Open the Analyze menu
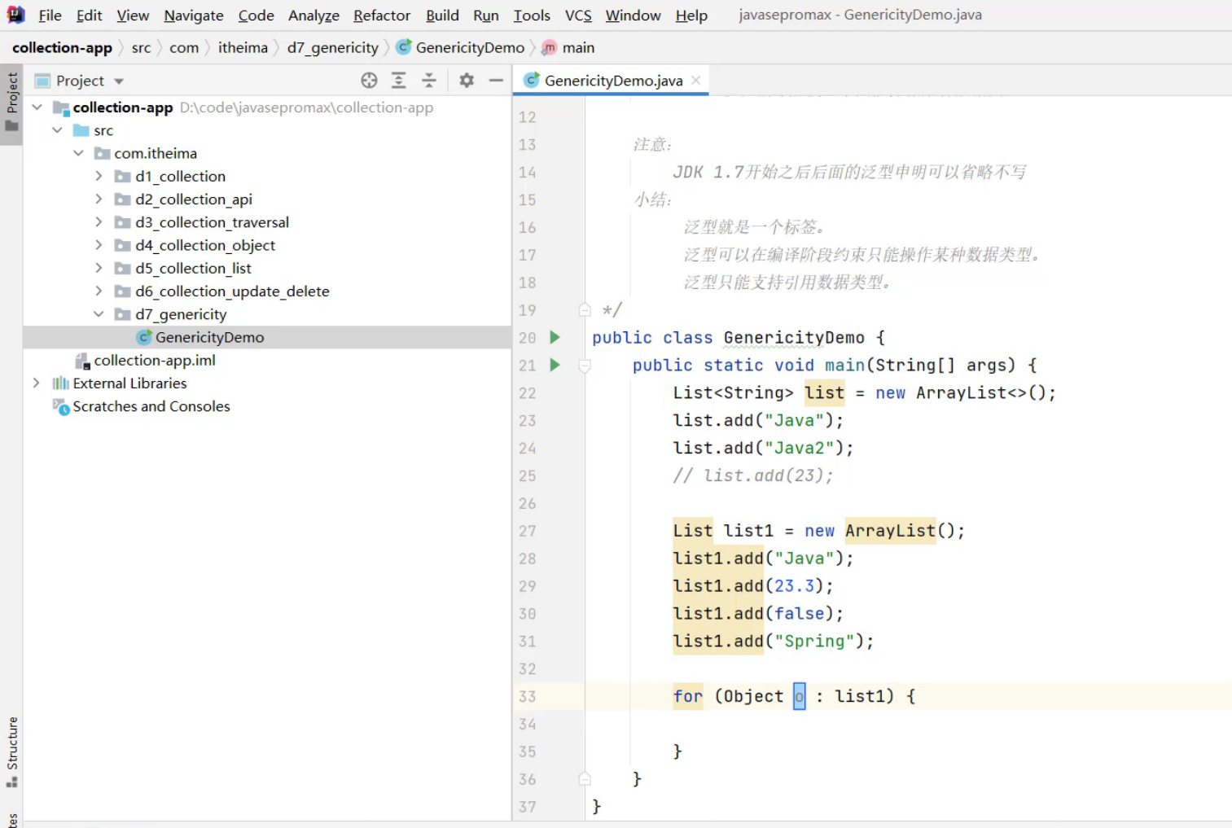The image size is (1232, 828). point(313,15)
